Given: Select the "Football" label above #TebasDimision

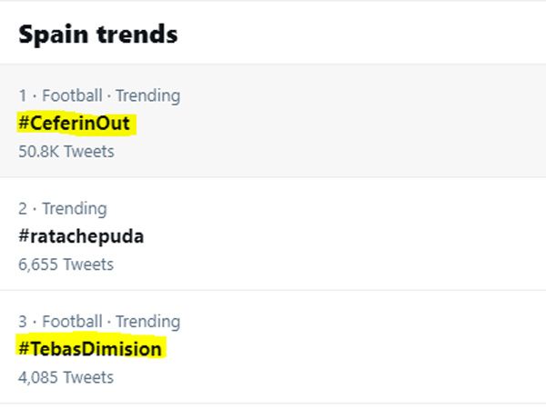Looking at the screenshot, I should (x=70, y=321).
